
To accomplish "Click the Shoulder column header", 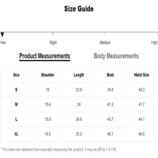I will coord(48,75).
